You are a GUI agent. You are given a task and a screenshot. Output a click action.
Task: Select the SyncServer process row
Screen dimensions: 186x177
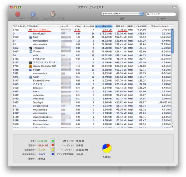(x=92, y=59)
